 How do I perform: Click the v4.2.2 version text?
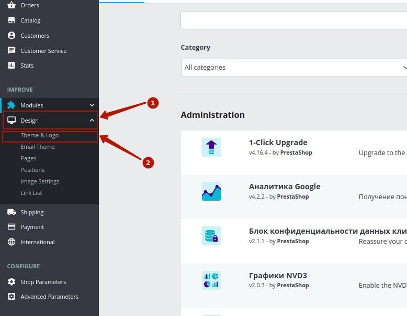pyautogui.click(x=257, y=197)
